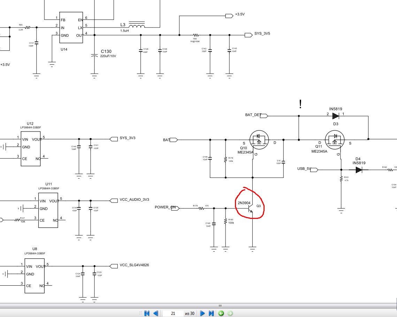Click the USB_5V port label
The image size is (397, 317).
click(304, 169)
